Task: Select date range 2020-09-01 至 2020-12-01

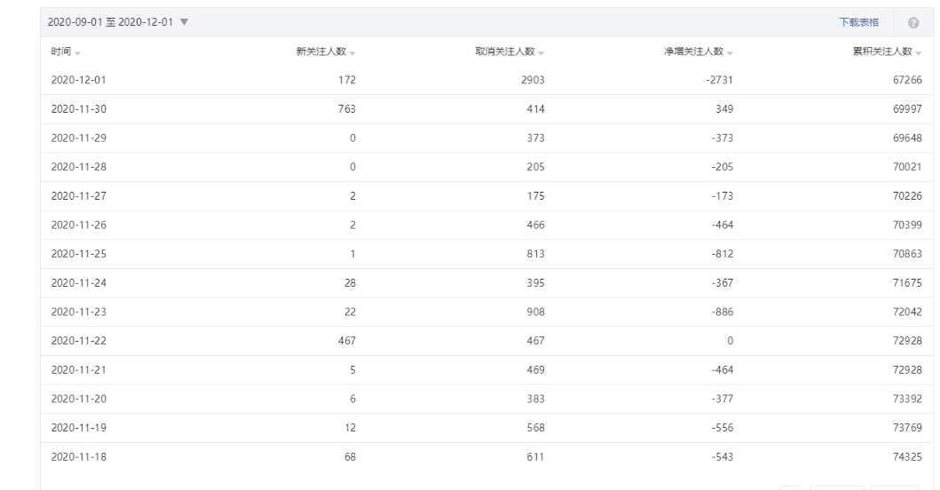Action: (x=110, y=22)
